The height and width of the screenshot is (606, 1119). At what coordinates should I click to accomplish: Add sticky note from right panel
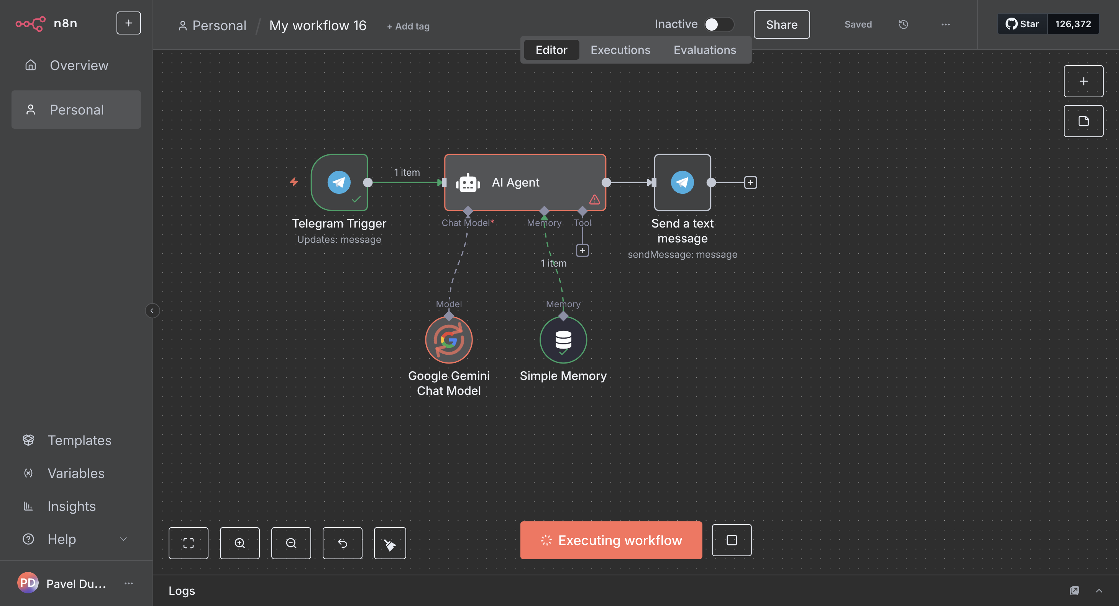tap(1083, 121)
